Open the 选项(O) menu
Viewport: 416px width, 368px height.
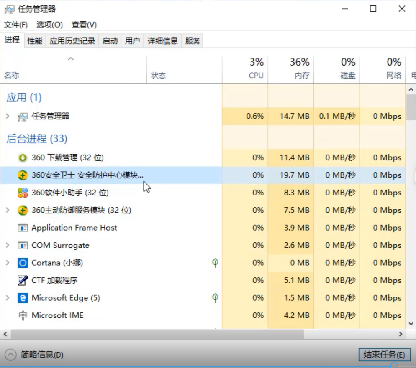[49, 25]
